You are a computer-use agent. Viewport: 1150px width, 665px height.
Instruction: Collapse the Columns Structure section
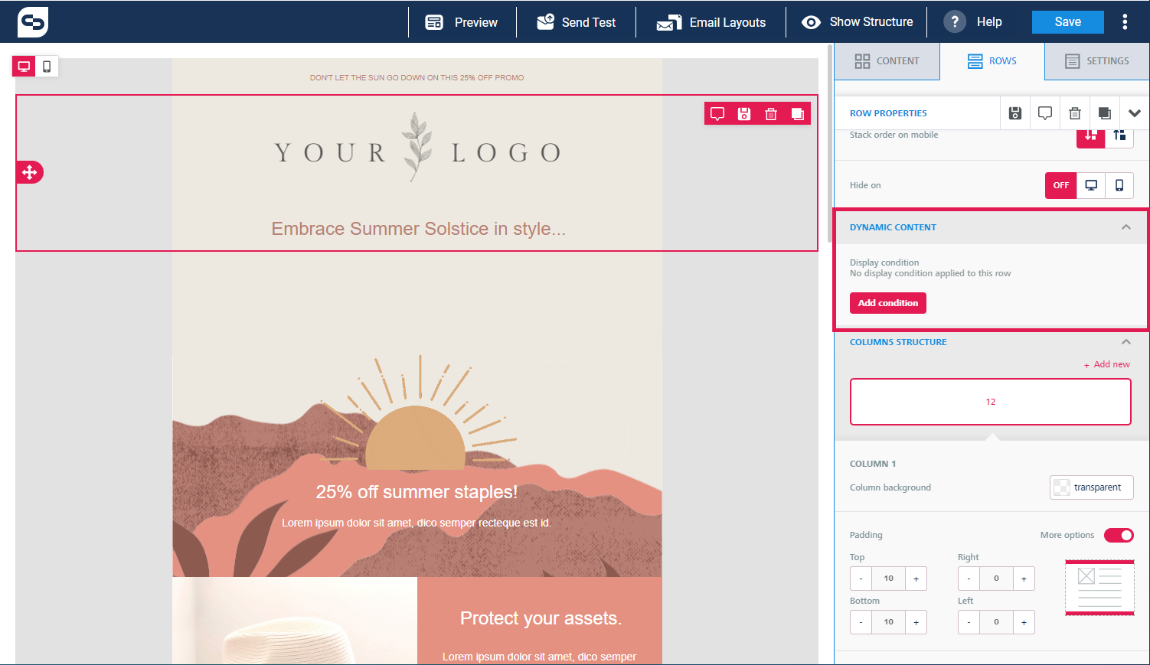1125,342
